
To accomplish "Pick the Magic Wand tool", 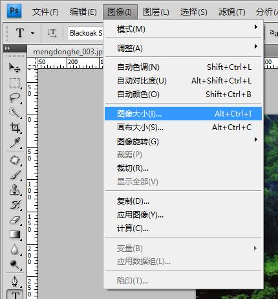I will (14, 113).
